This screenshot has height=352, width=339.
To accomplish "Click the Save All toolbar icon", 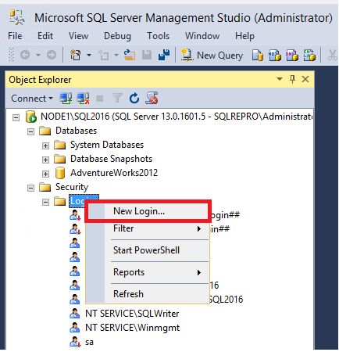I will [x=164, y=55].
